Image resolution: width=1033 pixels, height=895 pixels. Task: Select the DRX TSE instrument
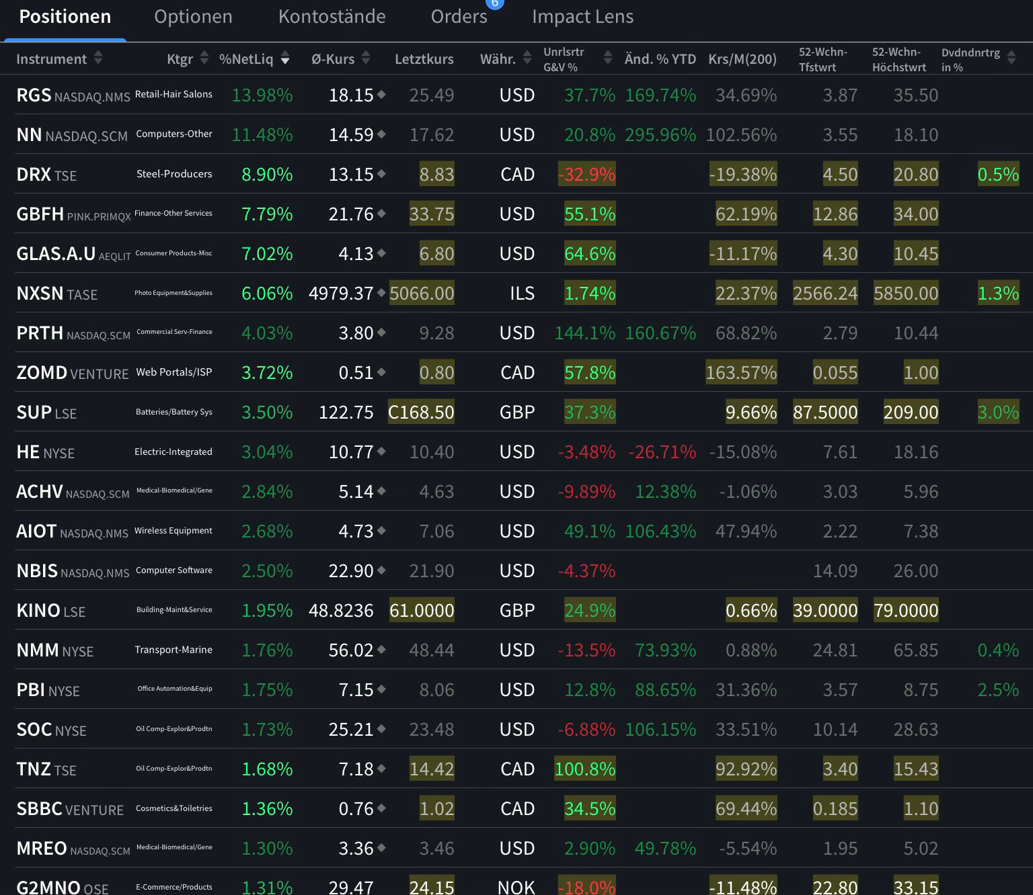point(46,175)
